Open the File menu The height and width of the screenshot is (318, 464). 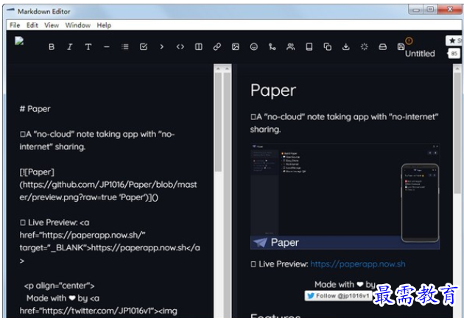[15, 25]
